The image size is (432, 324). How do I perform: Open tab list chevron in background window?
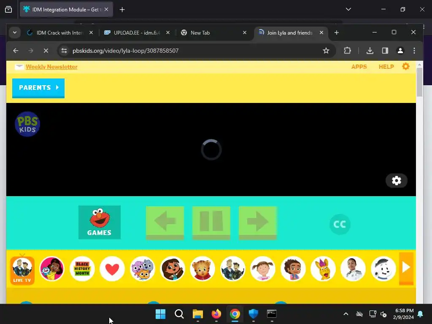(x=348, y=9)
